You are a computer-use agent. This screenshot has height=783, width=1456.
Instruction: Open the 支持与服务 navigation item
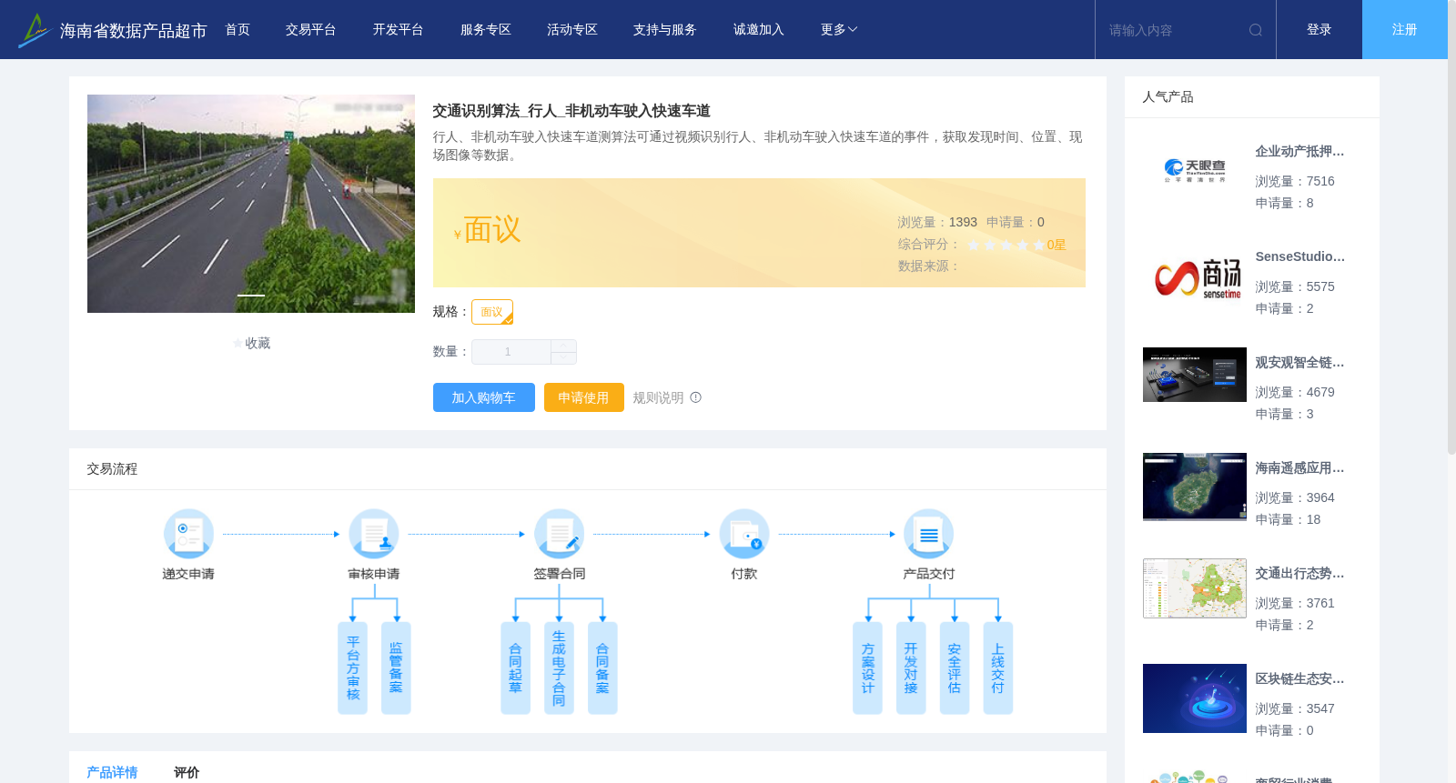click(x=665, y=30)
